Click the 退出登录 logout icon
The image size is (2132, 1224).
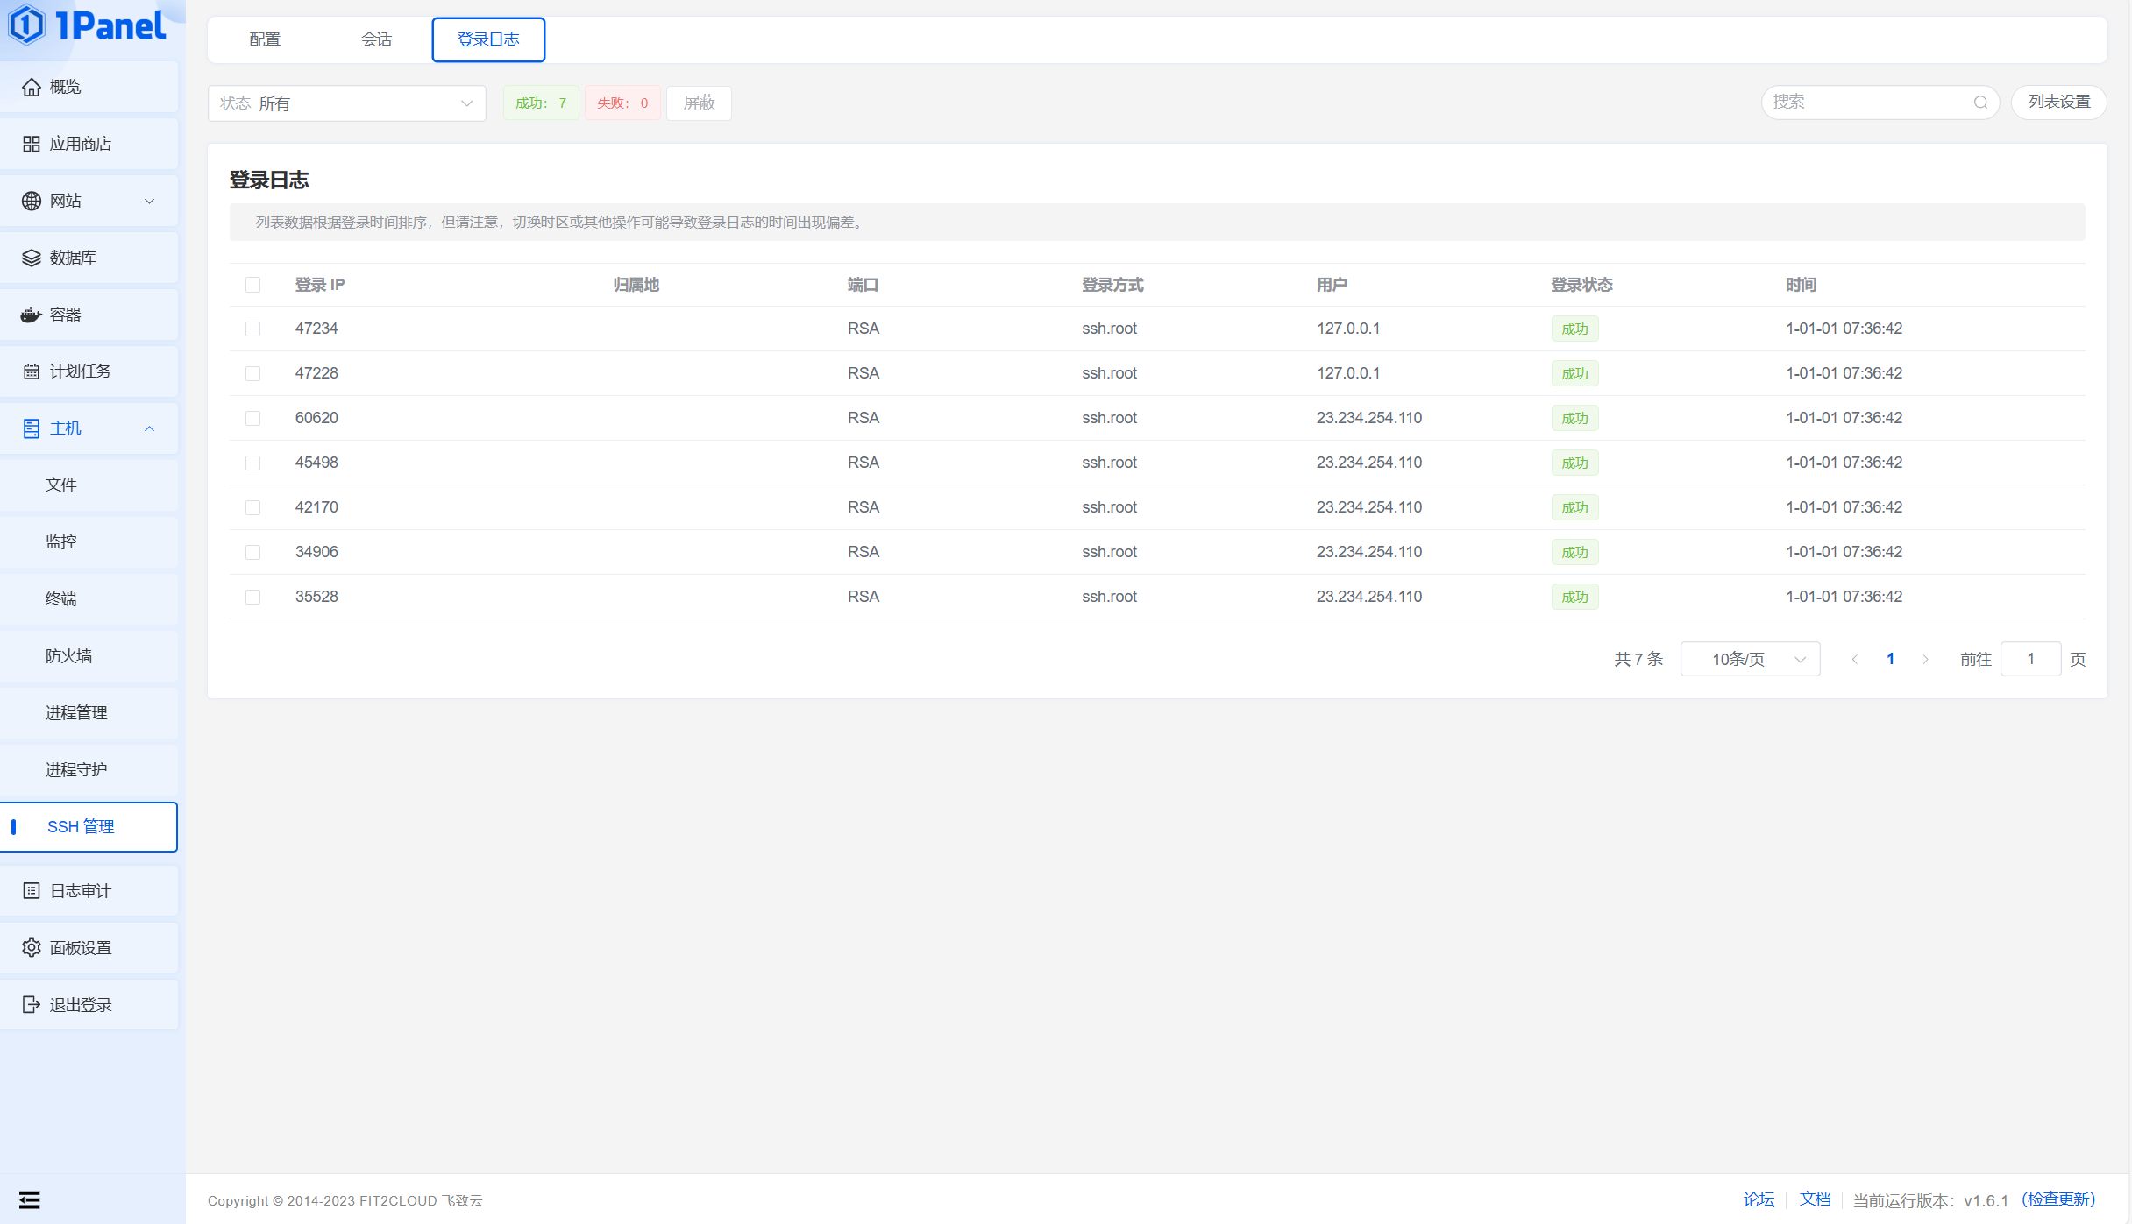tap(31, 1004)
